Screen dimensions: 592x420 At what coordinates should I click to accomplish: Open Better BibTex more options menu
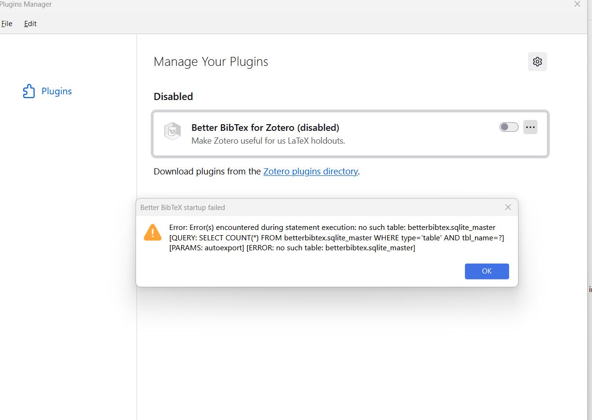(x=530, y=127)
